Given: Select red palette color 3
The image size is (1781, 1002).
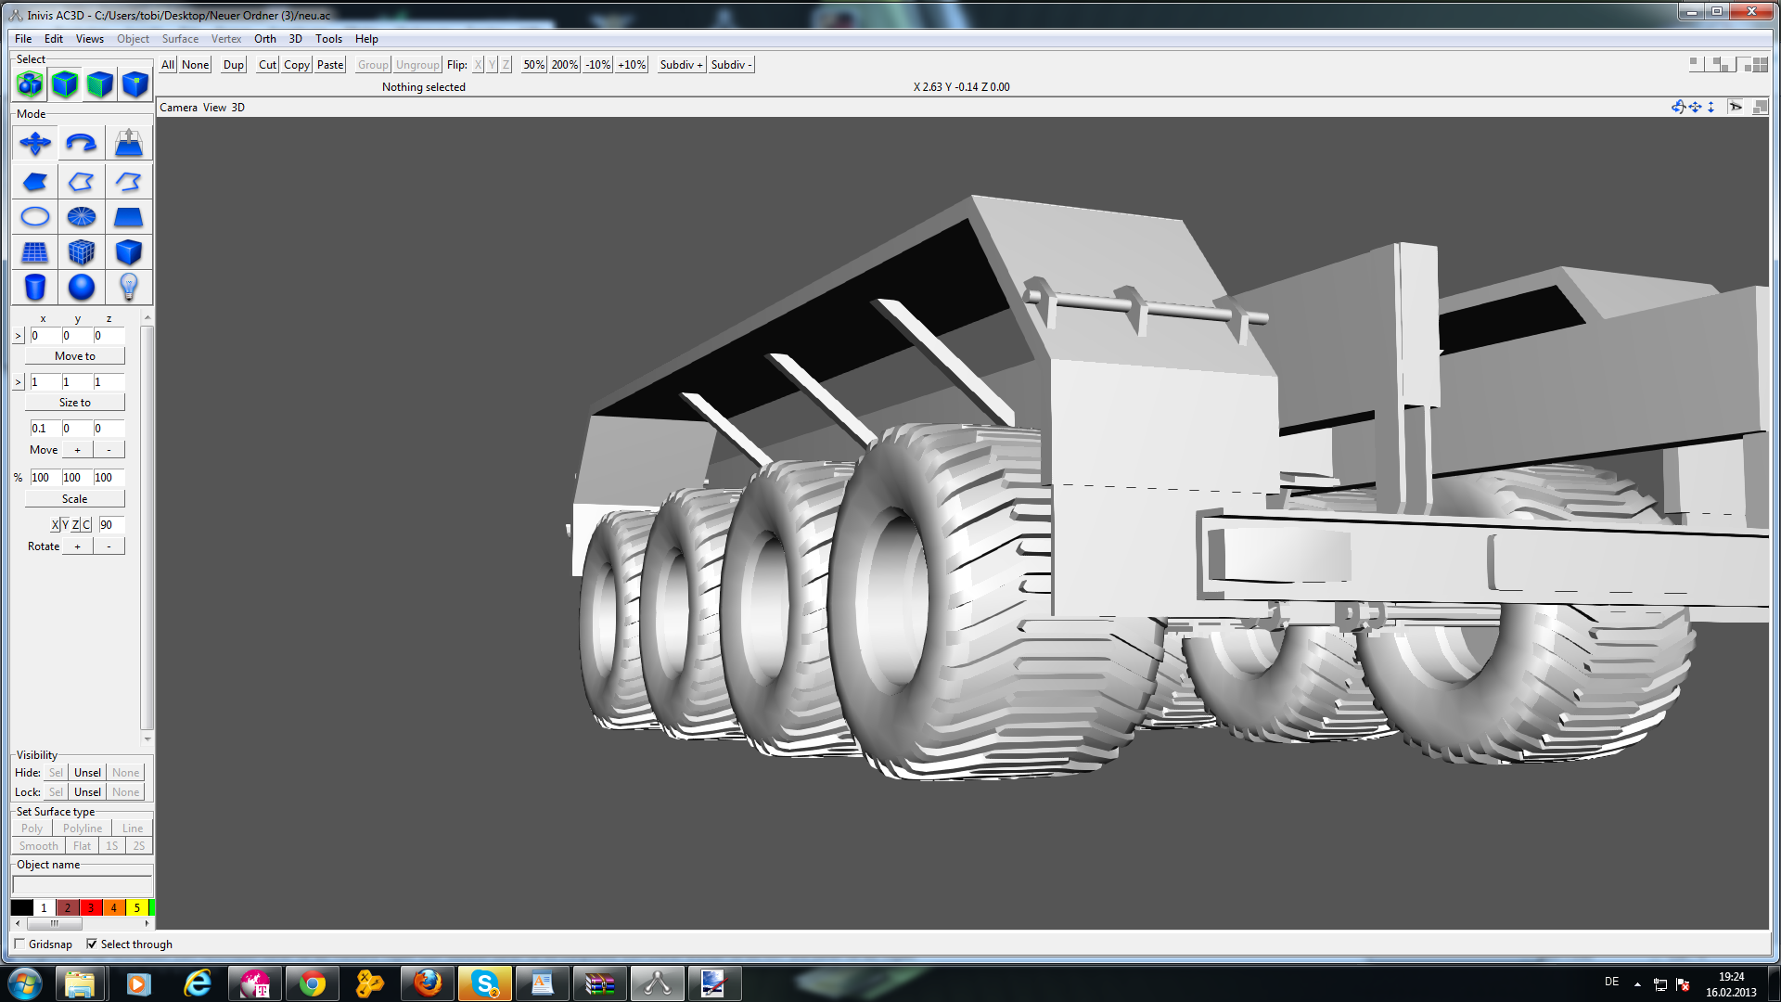Looking at the screenshot, I should 91,907.
